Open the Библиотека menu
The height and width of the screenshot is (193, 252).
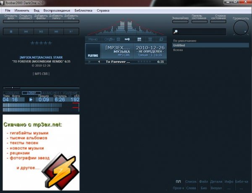point(83,10)
